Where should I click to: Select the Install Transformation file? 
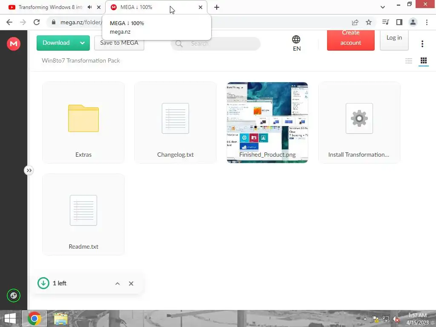pyautogui.click(x=359, y=122)
